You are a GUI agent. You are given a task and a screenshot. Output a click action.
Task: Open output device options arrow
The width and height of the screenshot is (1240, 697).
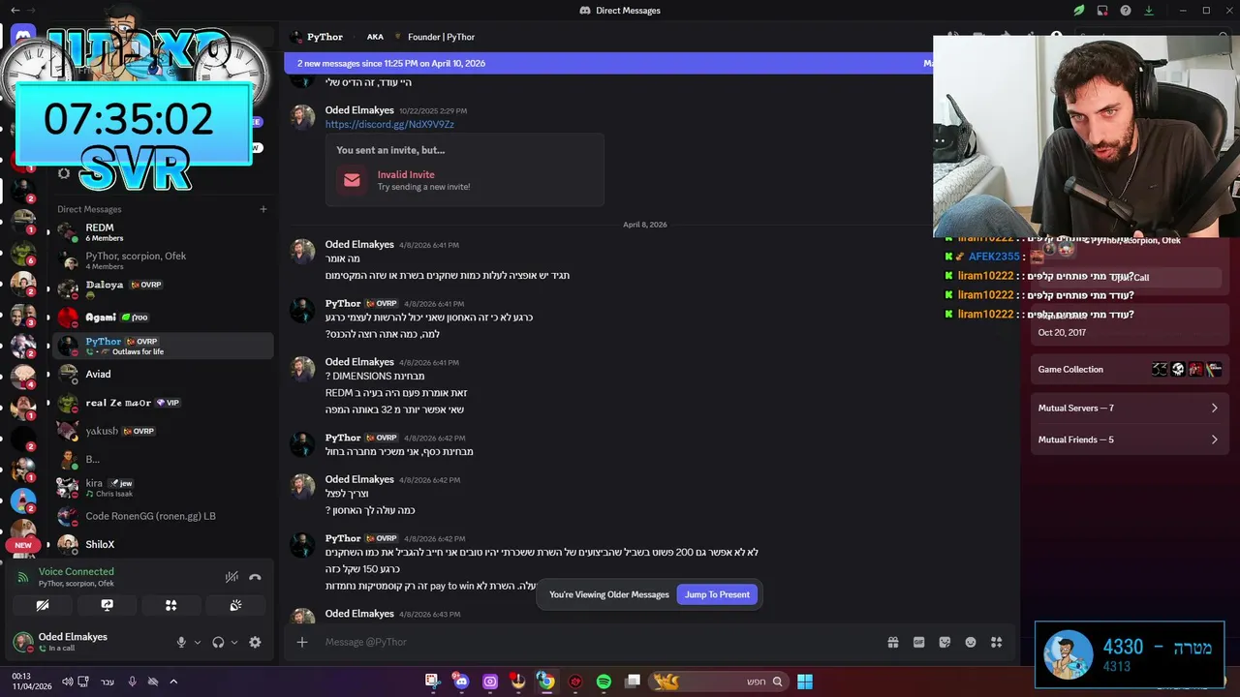point(234,642)
